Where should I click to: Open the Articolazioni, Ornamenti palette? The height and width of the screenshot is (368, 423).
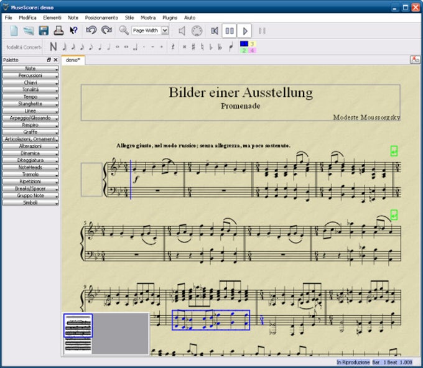coord(30,139)
